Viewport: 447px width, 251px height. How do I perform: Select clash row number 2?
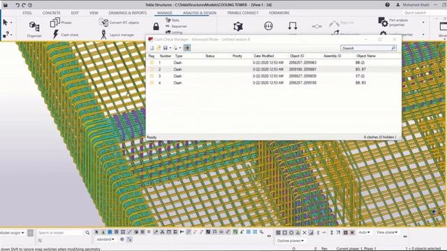coord(274,70)
